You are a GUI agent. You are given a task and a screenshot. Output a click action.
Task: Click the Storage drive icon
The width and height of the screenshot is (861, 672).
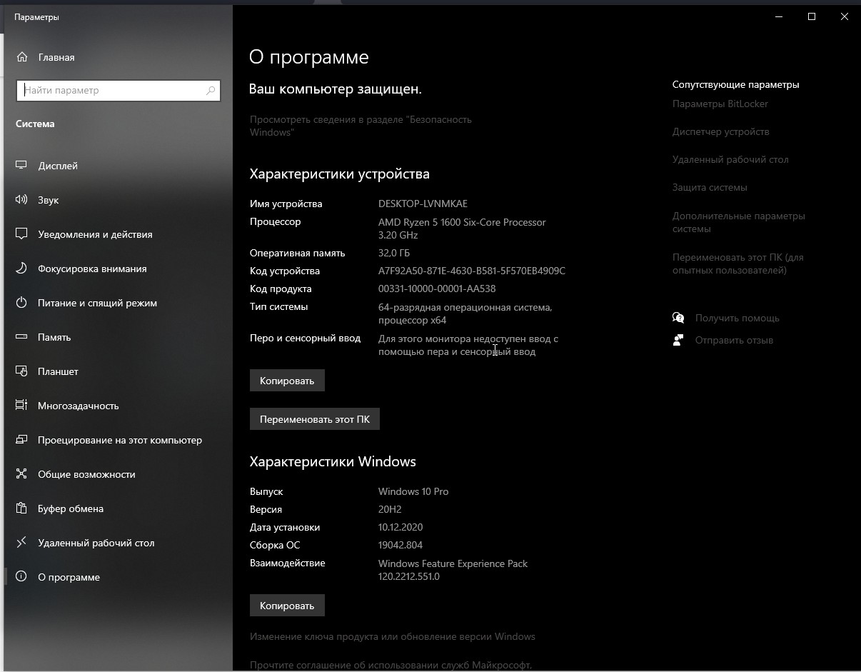[21, 337]
